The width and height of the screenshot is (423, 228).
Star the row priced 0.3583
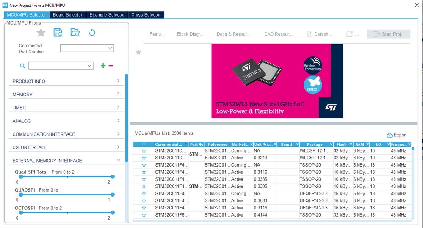(144, 201)
